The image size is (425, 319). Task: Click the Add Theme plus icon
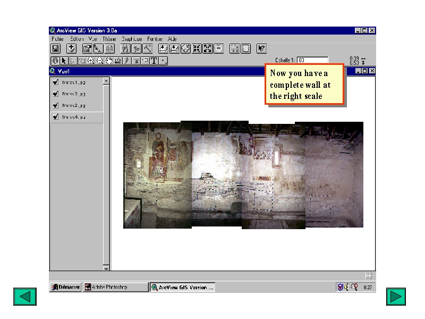point(71,49)
